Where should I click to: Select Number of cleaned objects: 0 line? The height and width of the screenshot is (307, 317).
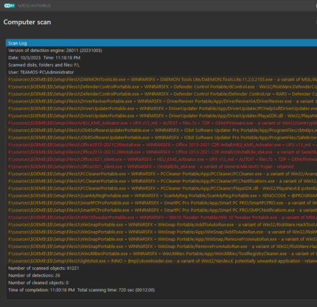pyautogui.click(x=162, y=283)
